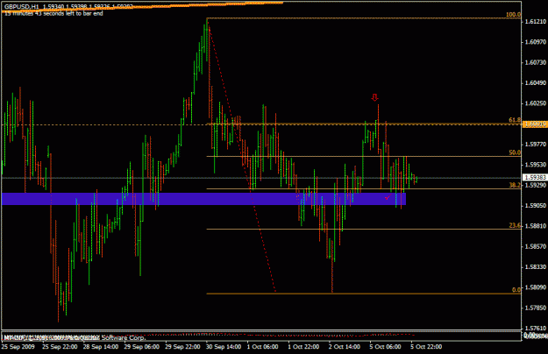Select the blue rectangle support zone
Image resolution: width=548 pixels, height=354 pixels.
pos(203,199)
